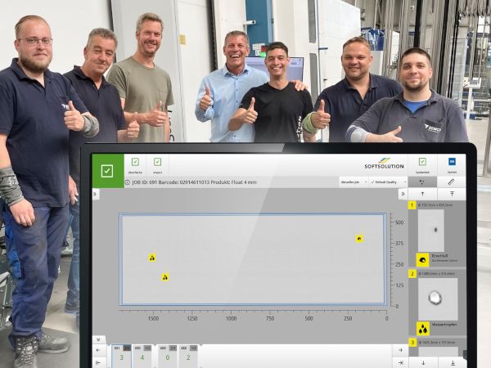This screenshot has height=368, width=491.
Task: Open defect 1 thumbnail image
Action: click(431, 231)
